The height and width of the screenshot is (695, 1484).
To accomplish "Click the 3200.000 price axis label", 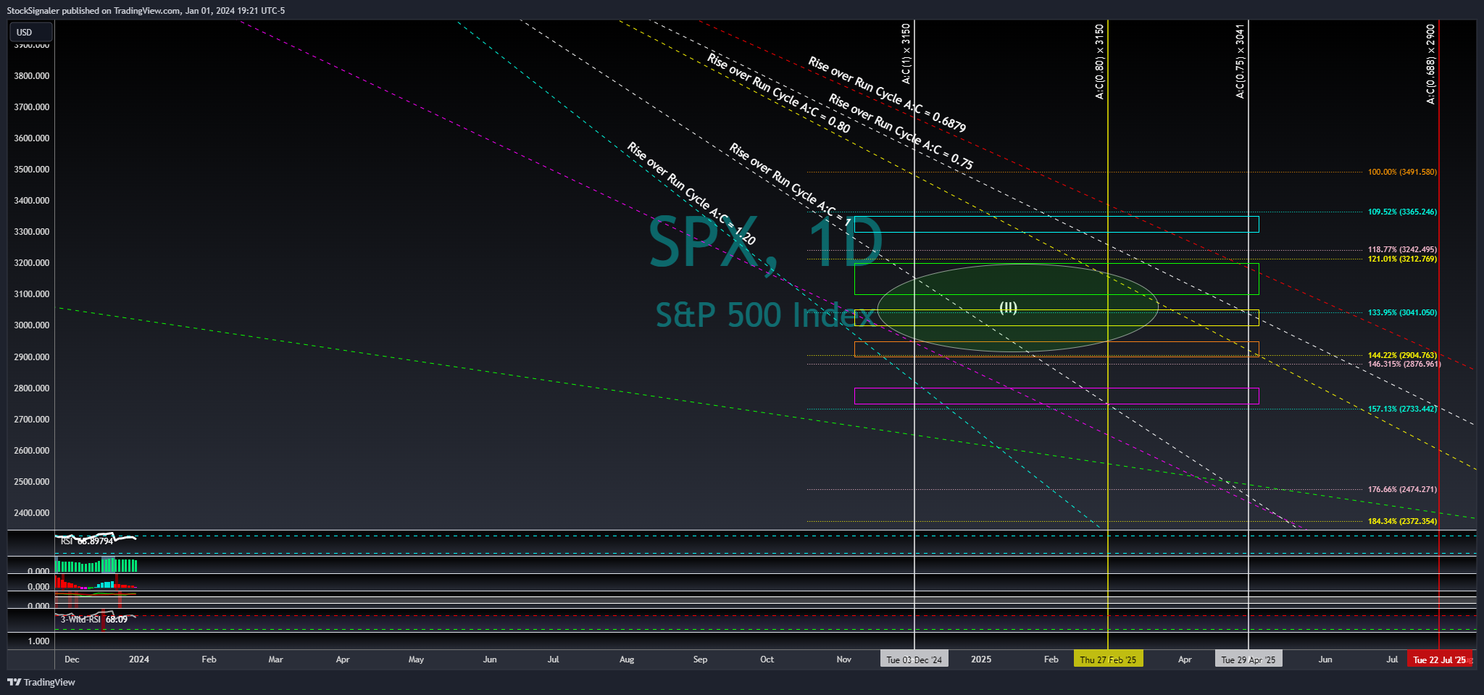I will (x=32, y=263).
